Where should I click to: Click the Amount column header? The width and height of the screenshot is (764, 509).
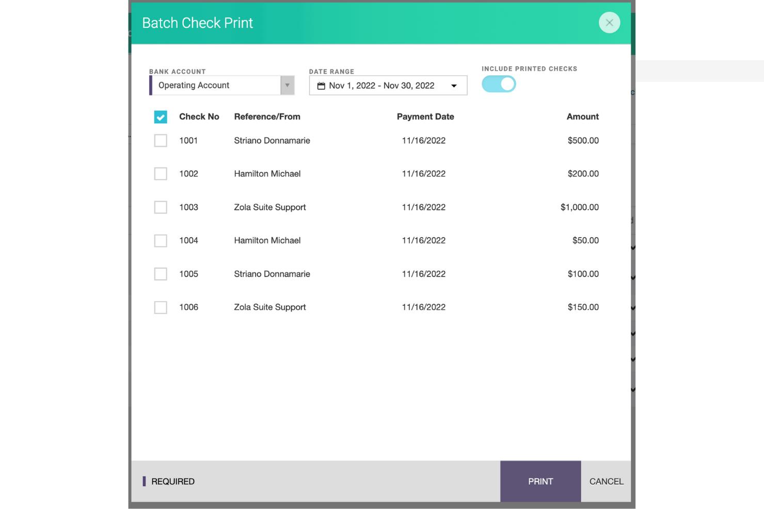(x=582, y=117)
